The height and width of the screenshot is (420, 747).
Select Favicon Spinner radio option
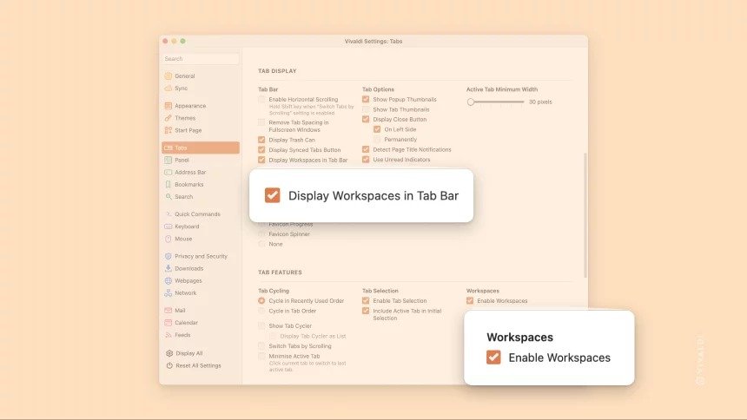click(x=261, y=233)
